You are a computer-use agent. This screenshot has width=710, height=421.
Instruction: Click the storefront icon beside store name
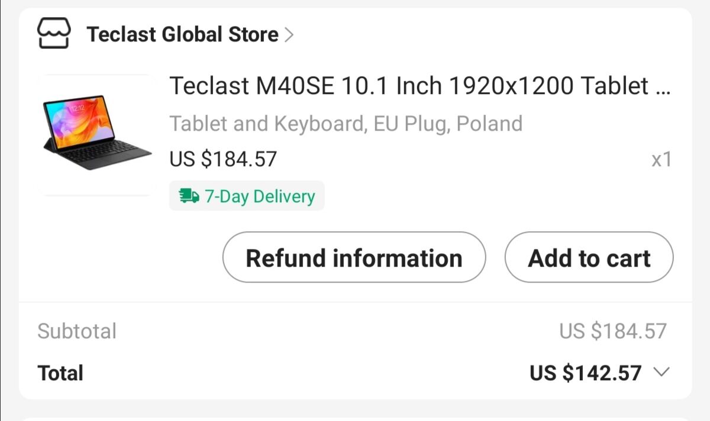click(x=54, y=34)
